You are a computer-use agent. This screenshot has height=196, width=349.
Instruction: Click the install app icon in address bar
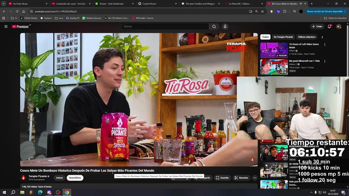[251, 11]
